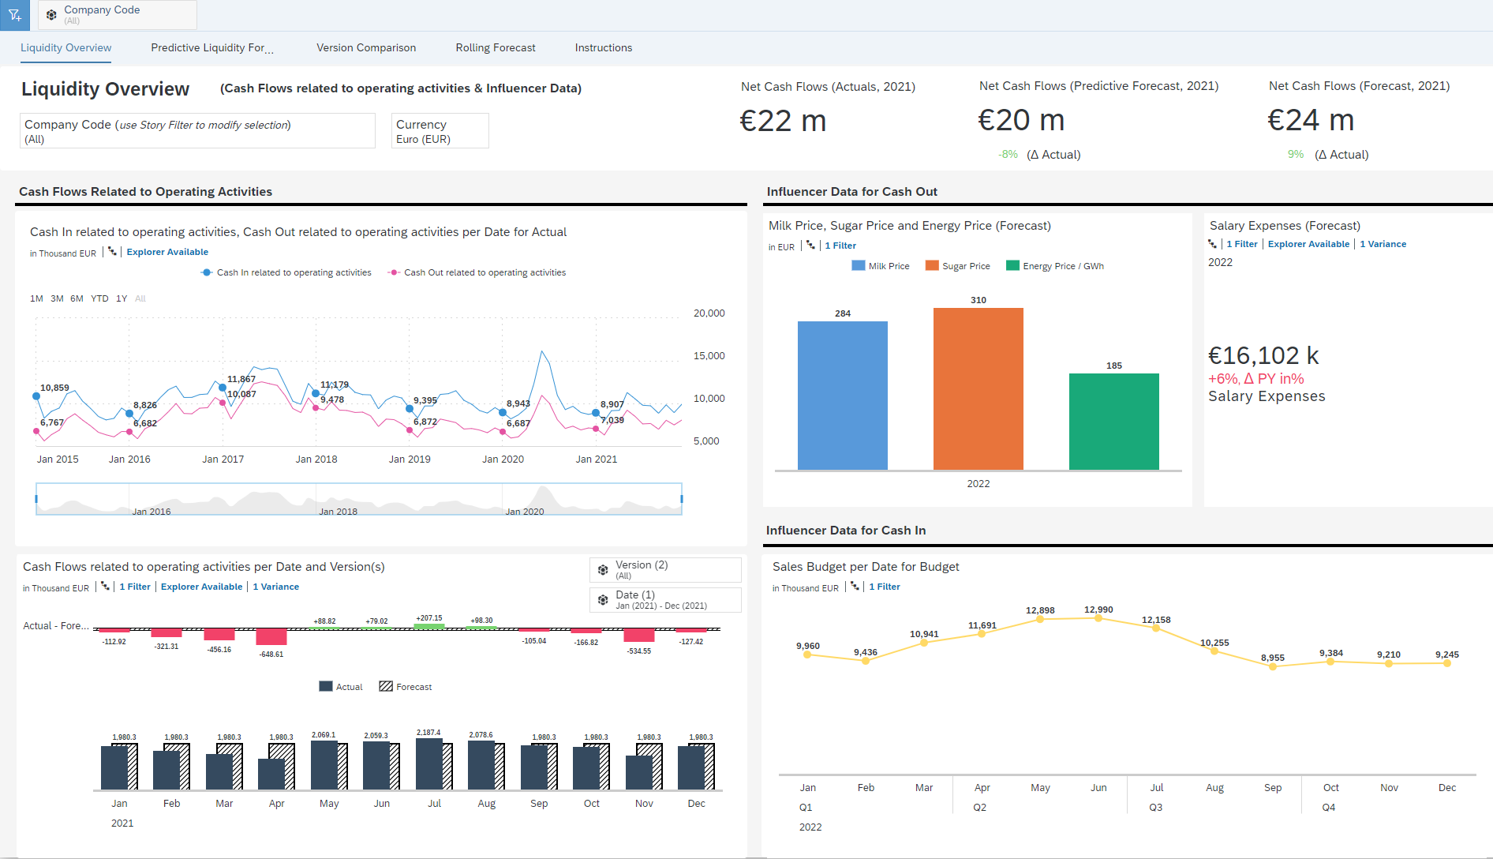The height and width of the screenshot is (859, 1493).
Task: Select the +207.15 variance bar for July
Action: pyautogui.click(x=429, y=626)
